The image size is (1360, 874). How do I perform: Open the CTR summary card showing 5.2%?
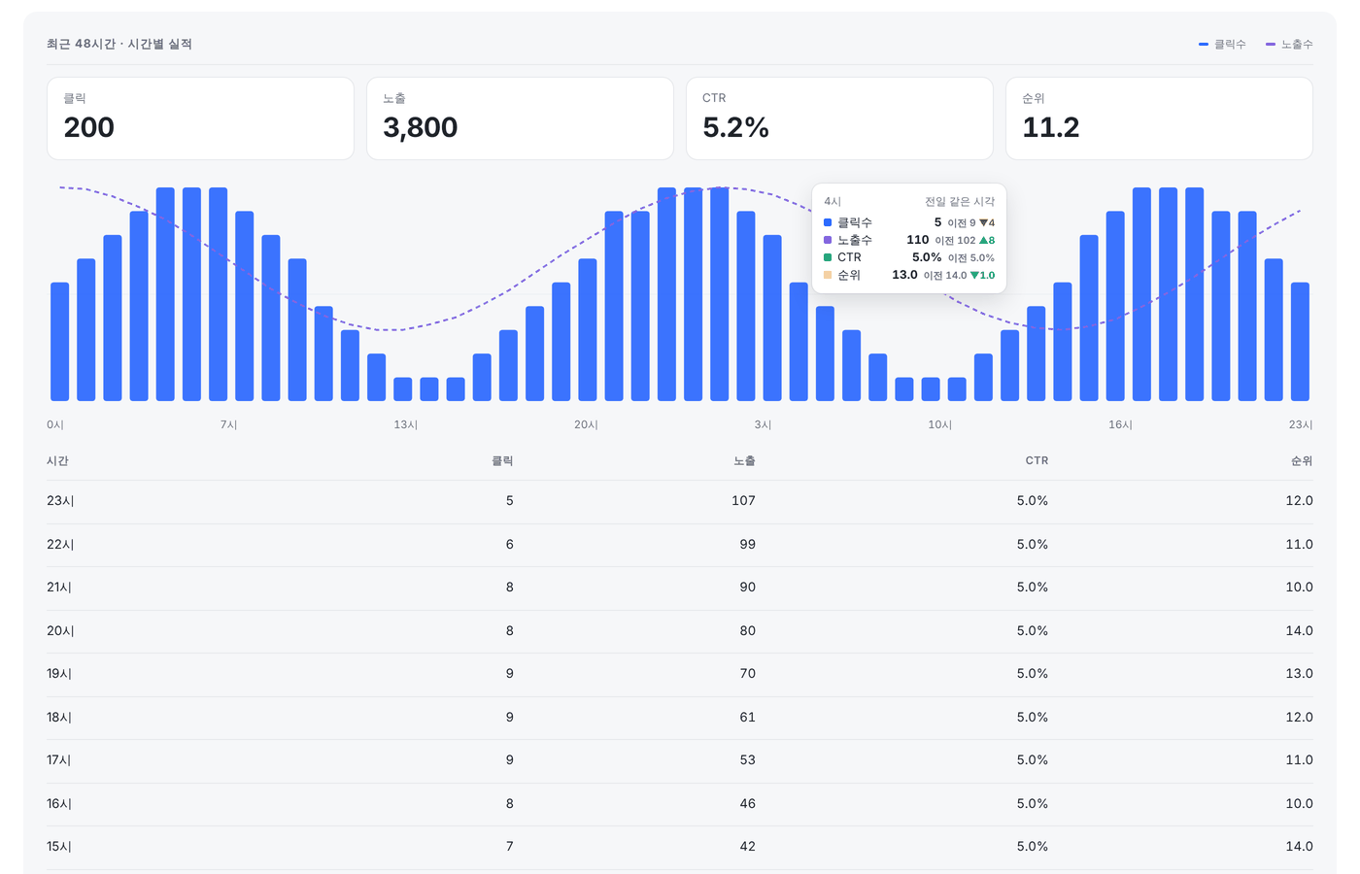click(839, 118)
